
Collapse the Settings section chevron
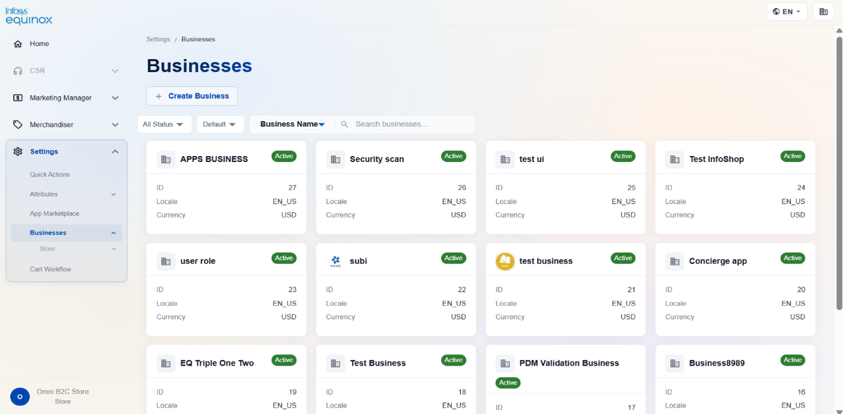point(115,152)
